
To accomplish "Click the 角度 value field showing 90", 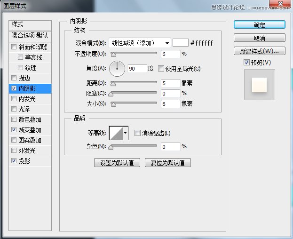I will [x=137, y=69].
